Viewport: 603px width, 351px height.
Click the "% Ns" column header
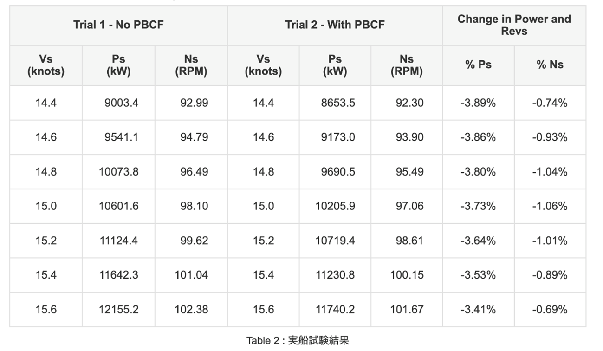(550, 65)
